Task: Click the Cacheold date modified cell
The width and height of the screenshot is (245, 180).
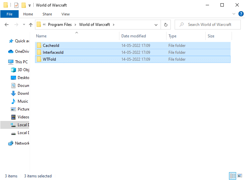Action: [x=136, y=46]
